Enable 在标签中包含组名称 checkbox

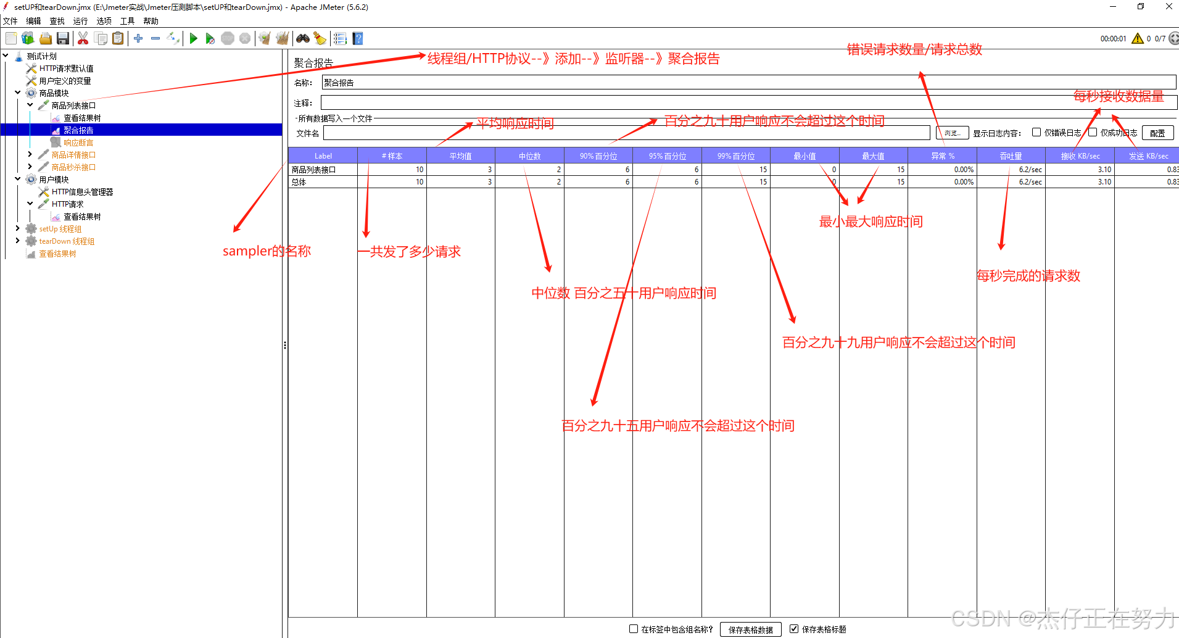pos(634,629)
